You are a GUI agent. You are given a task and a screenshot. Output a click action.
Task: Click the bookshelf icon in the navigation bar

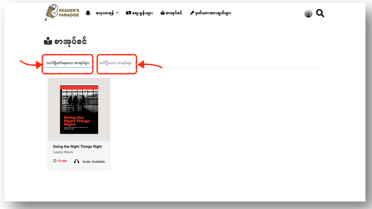coord(162,13)
